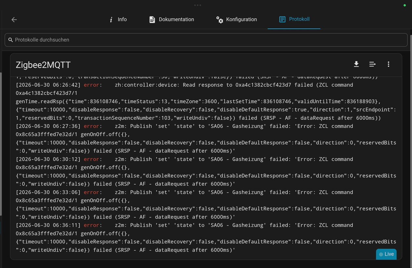Click the green status dot at top right
412x268 pixels.
(x=405, y=5)
